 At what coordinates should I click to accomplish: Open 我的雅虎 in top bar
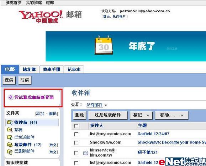pos(34,2)
